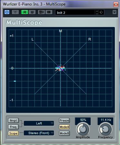Click the side-chain routing icon button

click(15, 12)
